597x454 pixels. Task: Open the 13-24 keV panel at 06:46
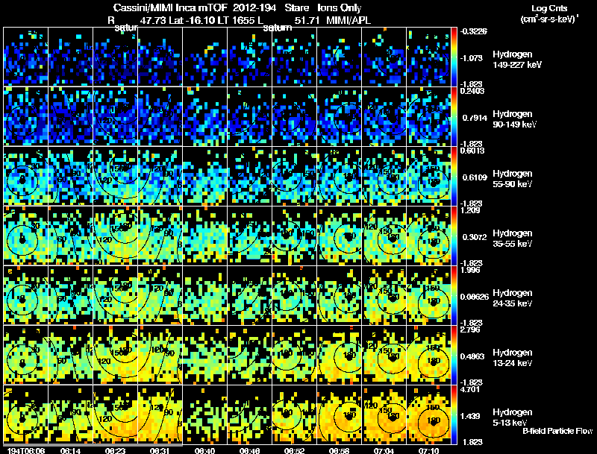pos(250,355)
